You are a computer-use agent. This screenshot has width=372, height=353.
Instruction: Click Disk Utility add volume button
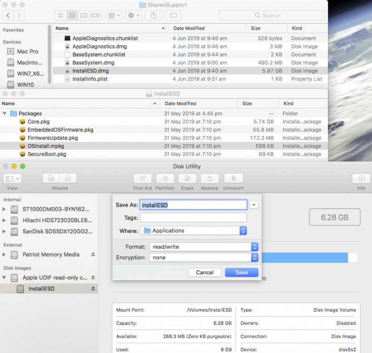[51, 178]
